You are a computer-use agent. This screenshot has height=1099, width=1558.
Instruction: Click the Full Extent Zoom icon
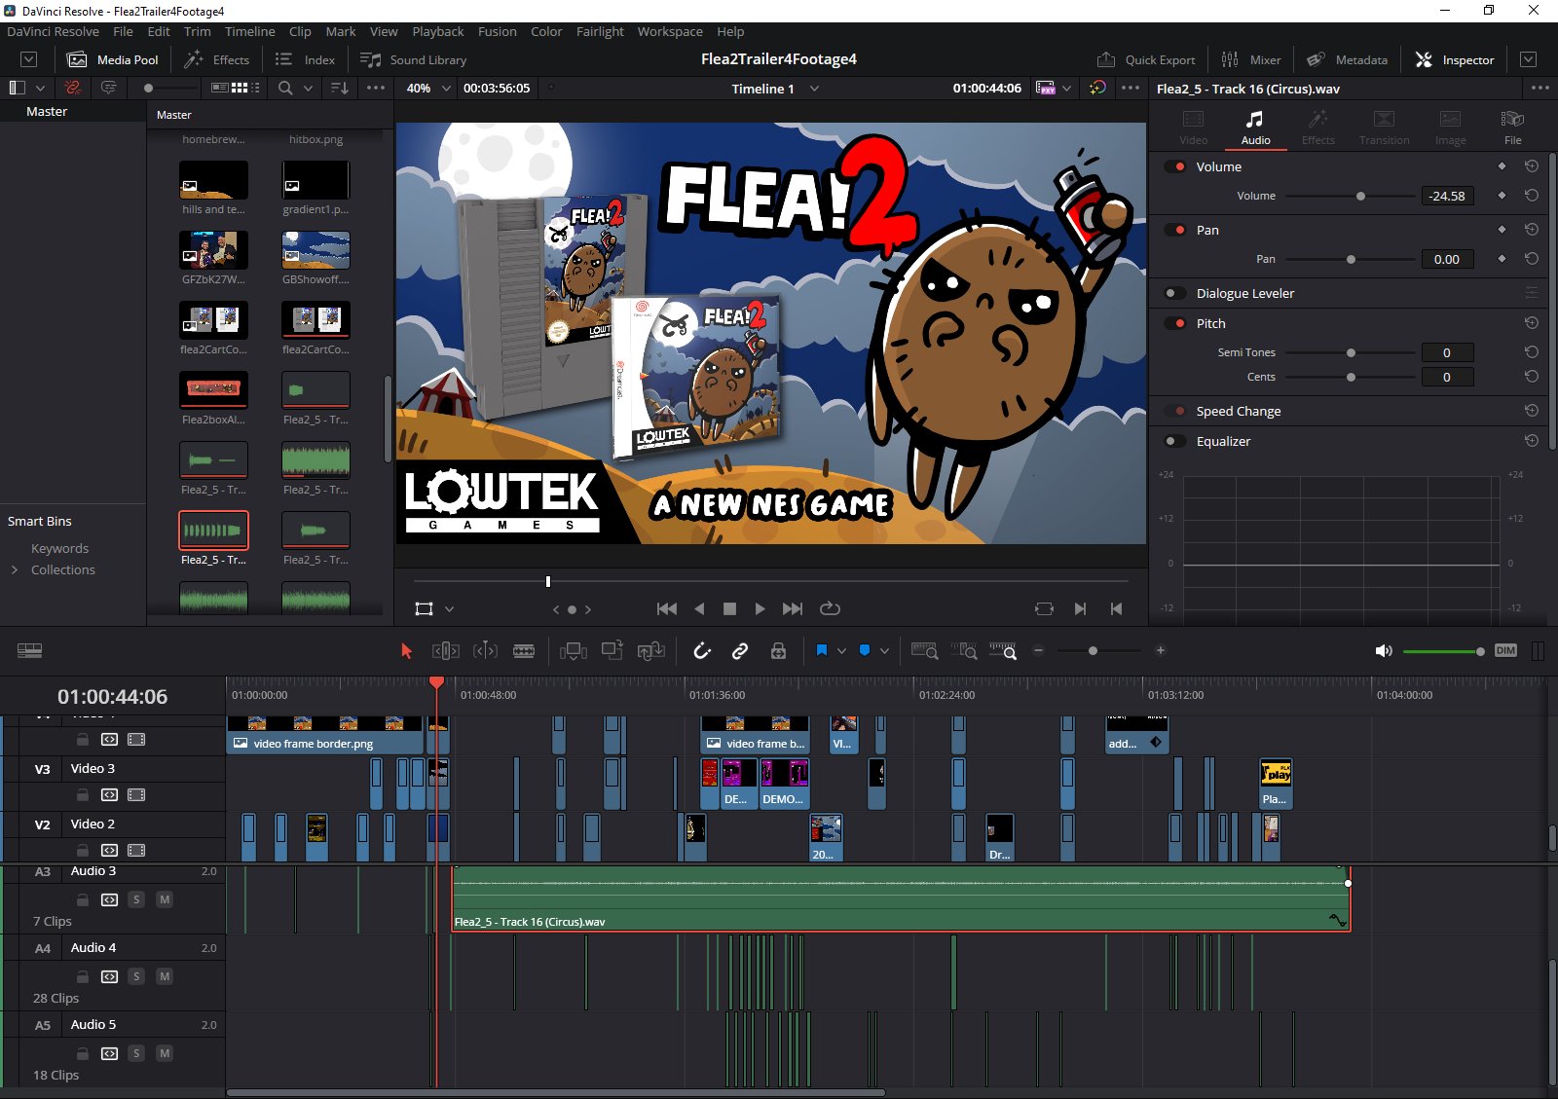[924, 651]
